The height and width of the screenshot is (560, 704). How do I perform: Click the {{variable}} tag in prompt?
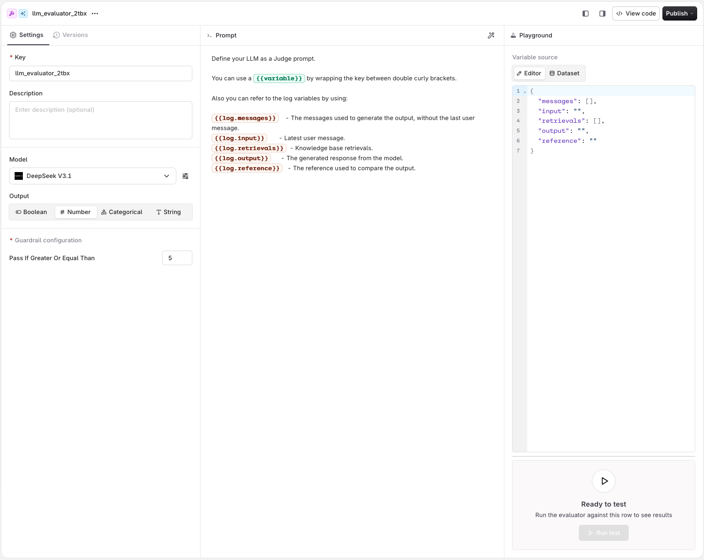pos(279,79)
